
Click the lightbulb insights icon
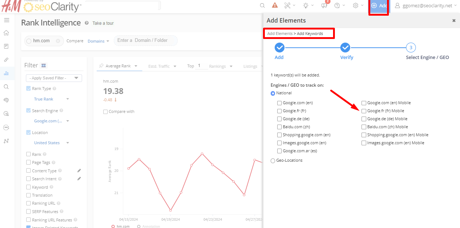tap(305, 5)
